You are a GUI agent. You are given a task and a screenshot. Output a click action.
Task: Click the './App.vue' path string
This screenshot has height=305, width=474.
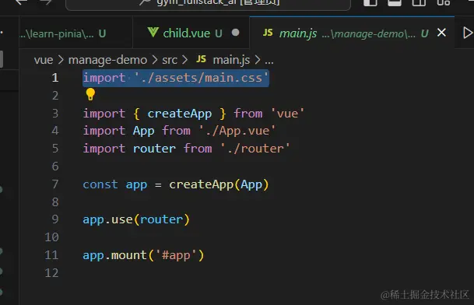(237, 131)
